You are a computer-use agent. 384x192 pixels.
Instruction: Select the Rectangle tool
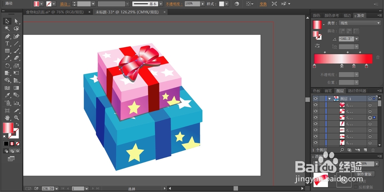(x=7, y=51)
